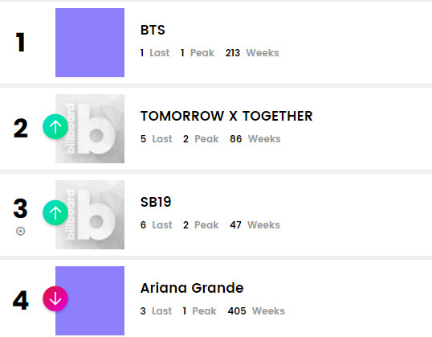Open the TOMORROW X TOGETHER artist link
Image resolution: width=432 pixels, height=337 pixels.
226,116
